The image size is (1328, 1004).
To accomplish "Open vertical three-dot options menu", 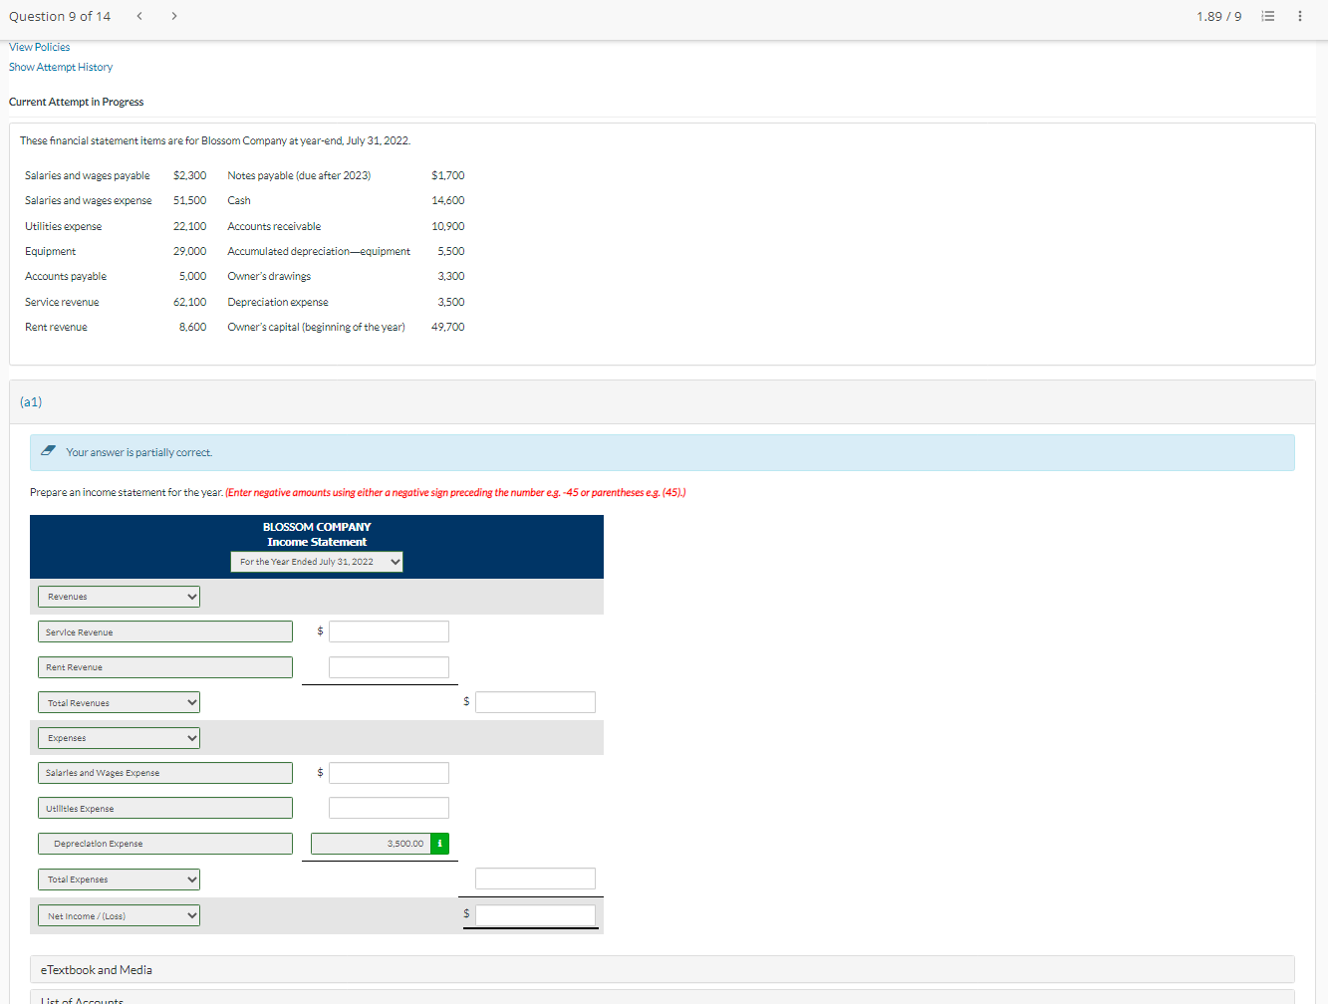I will pos(1300,16).
